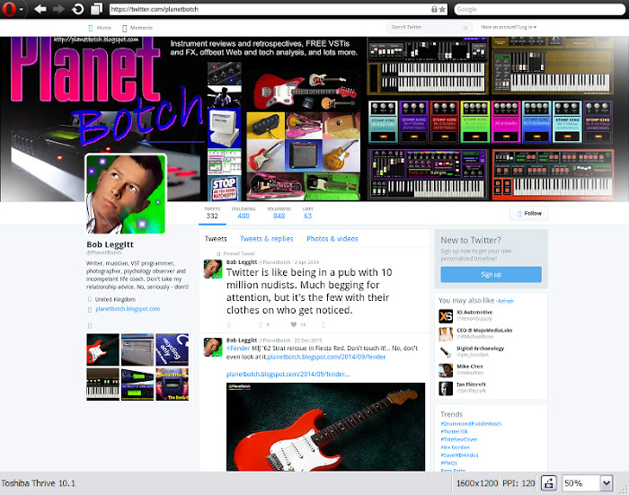Click the reply icon under pinned tweet
This screenshot has width=629, height=495.
[x=228, y=324]
